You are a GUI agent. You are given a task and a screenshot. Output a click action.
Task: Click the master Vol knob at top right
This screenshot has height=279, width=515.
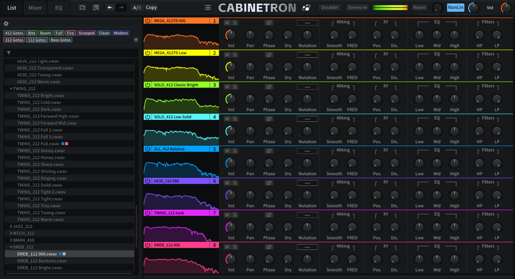[x=506, y=8]
